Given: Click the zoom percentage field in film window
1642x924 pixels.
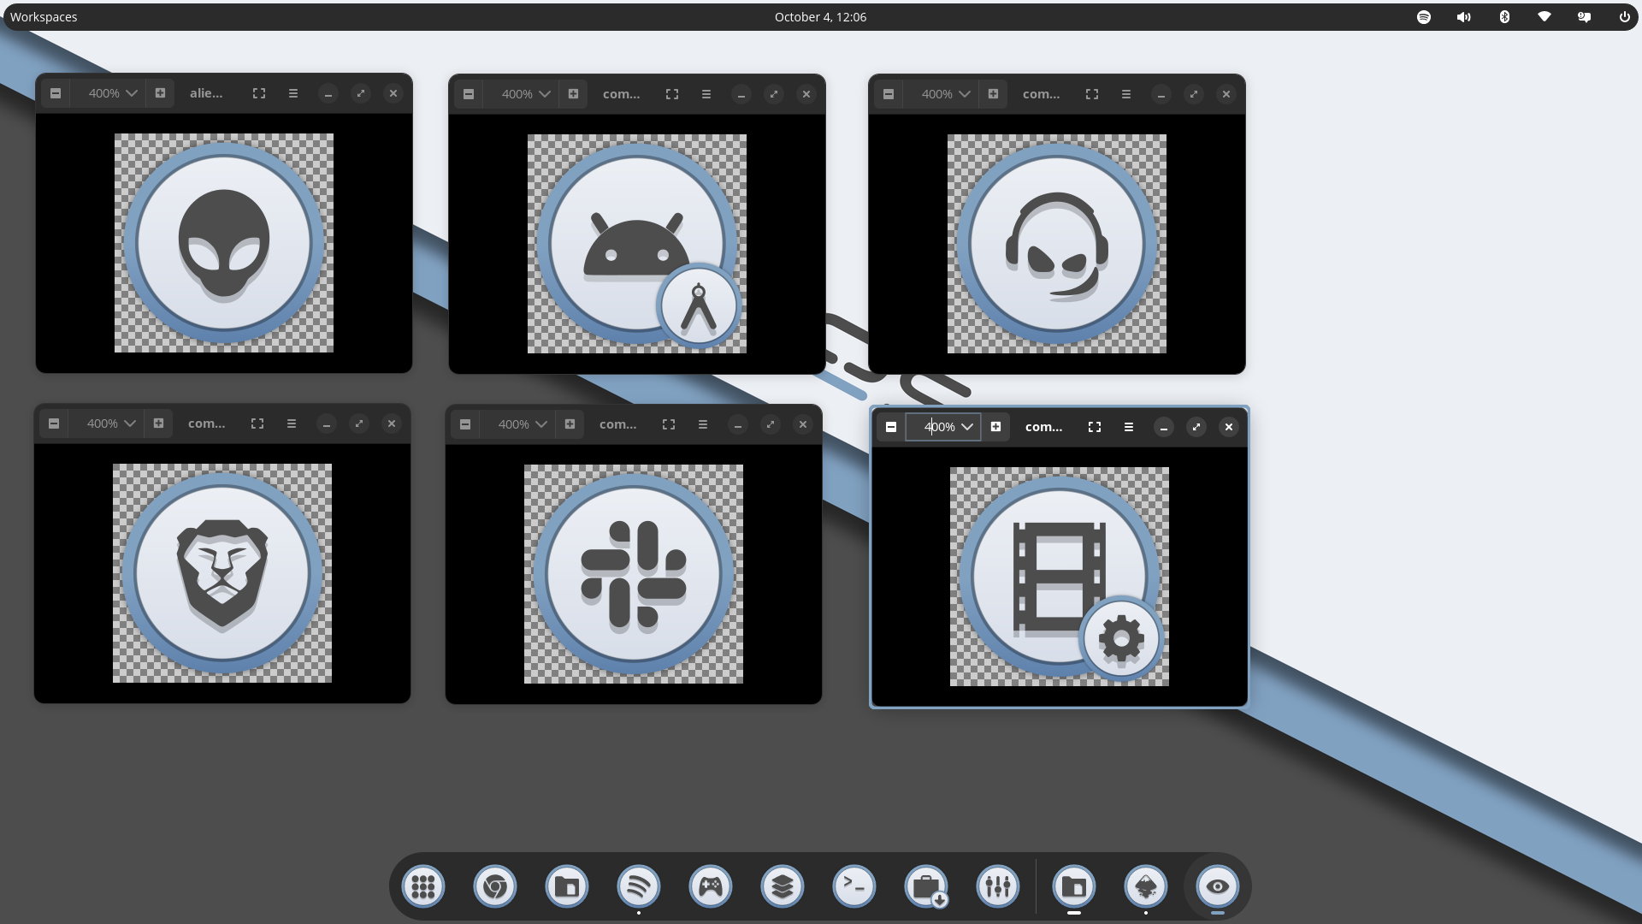Looking at the screenshot, I should click(x=939, y=427).
